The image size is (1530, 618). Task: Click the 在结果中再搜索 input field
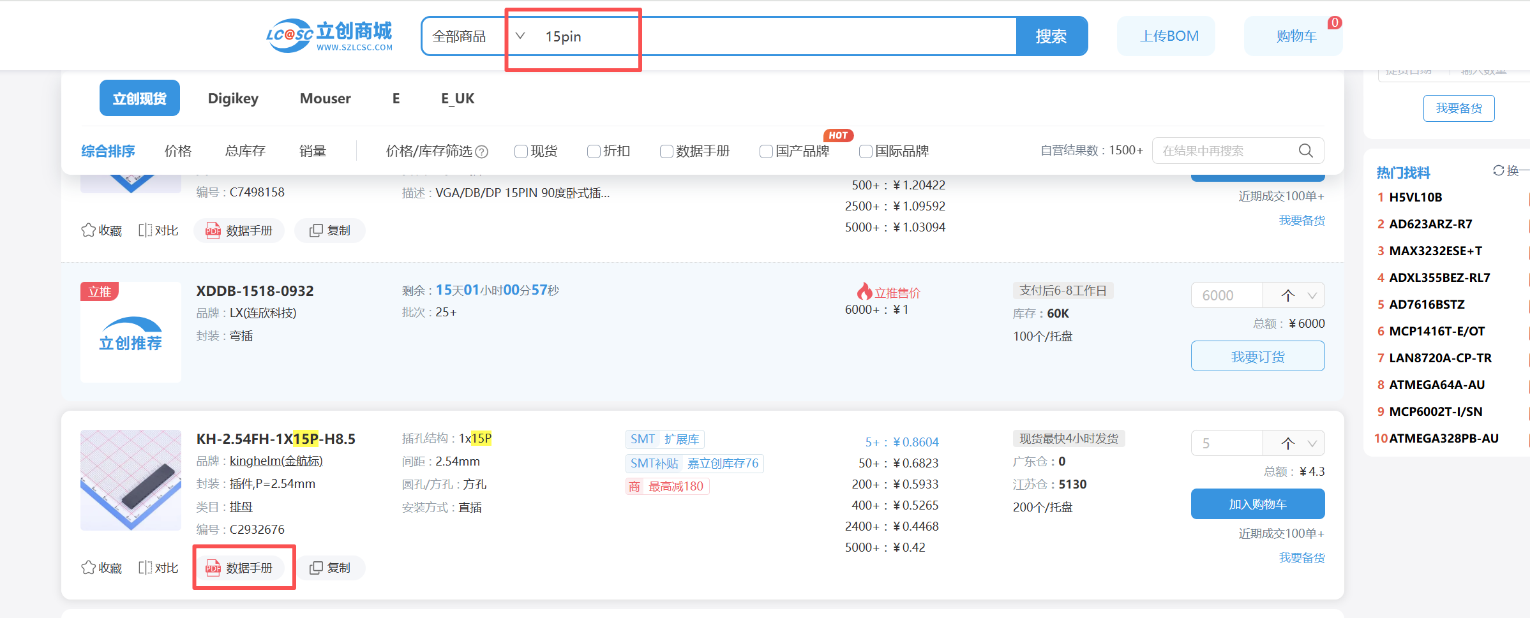[1224, 151]
